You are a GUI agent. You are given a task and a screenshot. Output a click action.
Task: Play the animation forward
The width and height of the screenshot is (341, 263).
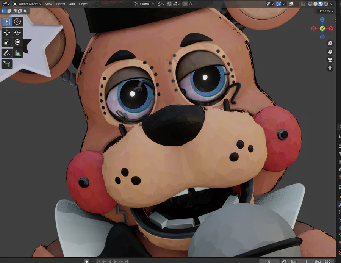[116, 261]
